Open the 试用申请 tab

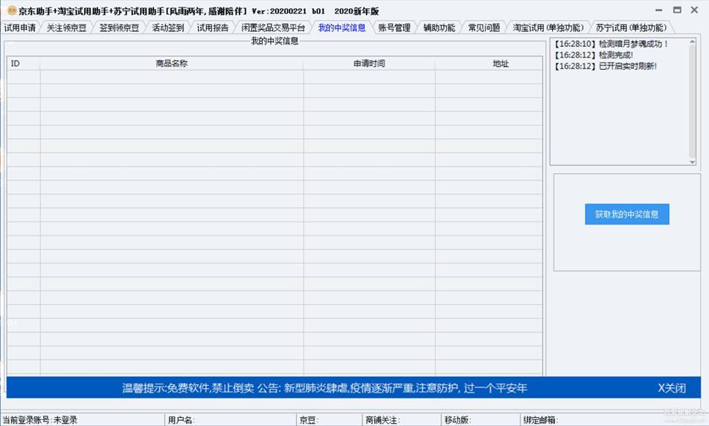pos(20,28)
